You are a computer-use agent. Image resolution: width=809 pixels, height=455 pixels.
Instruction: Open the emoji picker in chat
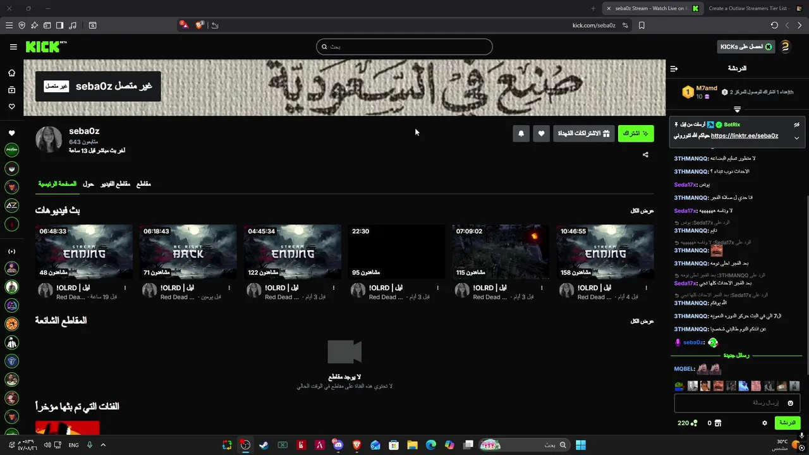click(x=790, y=403)
